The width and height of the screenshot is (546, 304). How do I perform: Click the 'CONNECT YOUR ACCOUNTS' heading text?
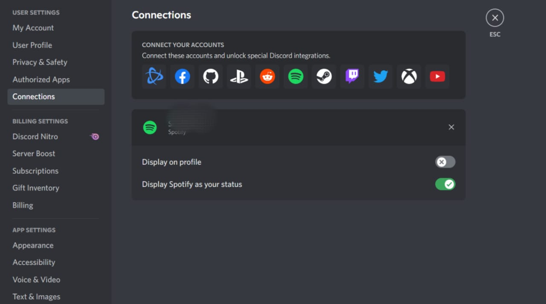[x=183, y=45]
